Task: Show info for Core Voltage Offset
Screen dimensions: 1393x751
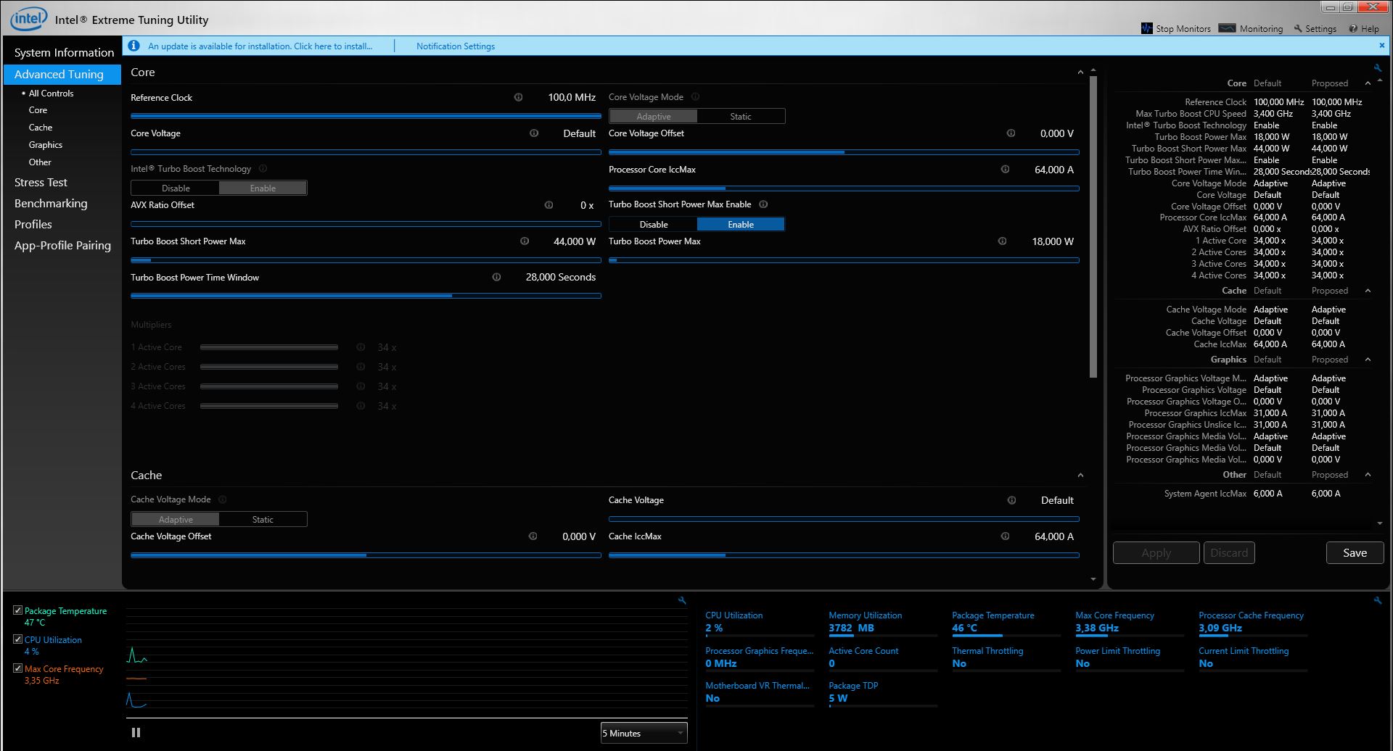Action: click(1011, 133)
